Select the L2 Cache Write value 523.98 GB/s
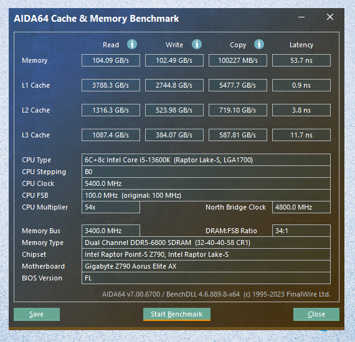Image resolution: width=355 pixels, height=342 pixels. click(x=174, y=110)
